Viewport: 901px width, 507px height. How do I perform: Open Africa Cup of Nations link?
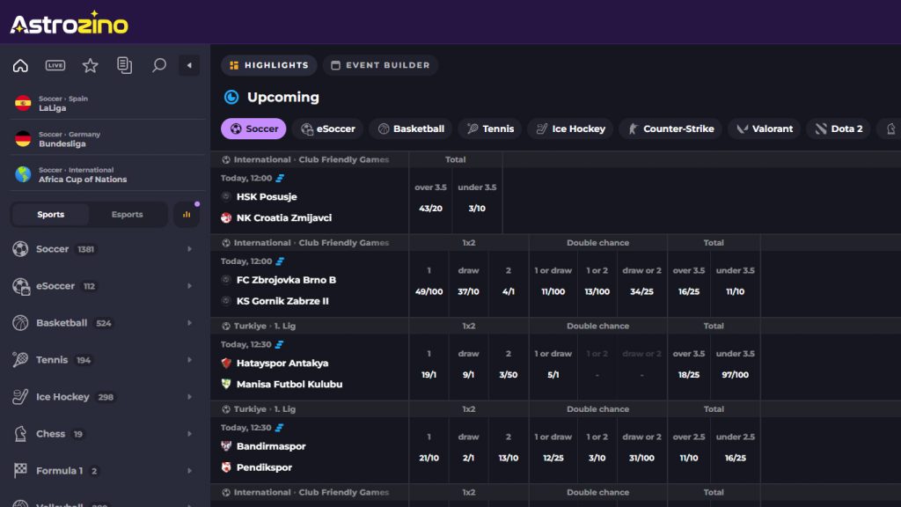click(107, 174)
